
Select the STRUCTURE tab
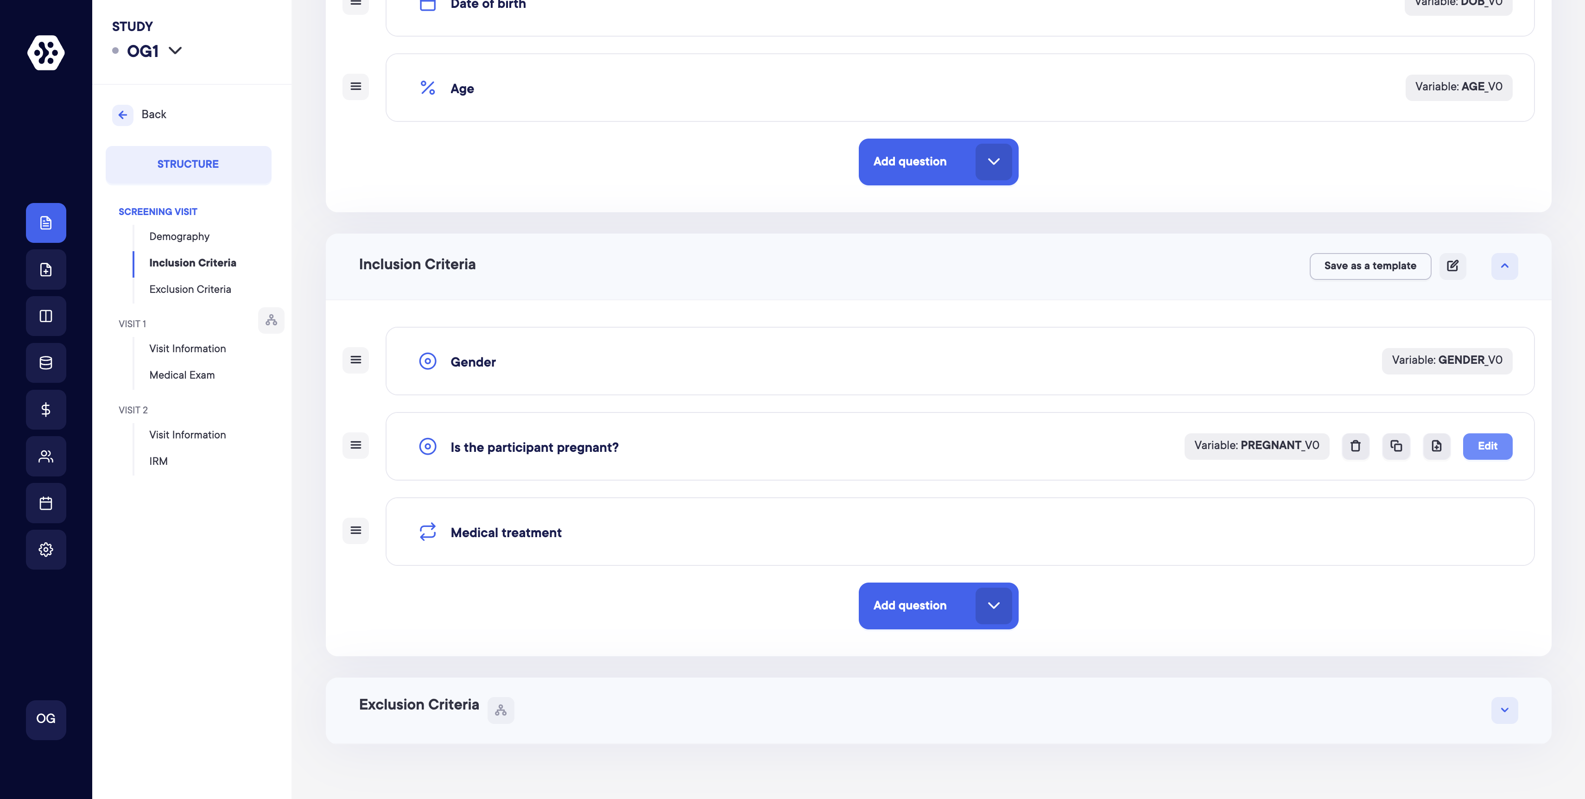[x=188, y=164]
